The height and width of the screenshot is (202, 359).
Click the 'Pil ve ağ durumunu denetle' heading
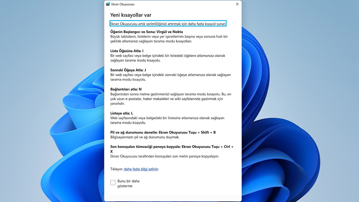163,132
